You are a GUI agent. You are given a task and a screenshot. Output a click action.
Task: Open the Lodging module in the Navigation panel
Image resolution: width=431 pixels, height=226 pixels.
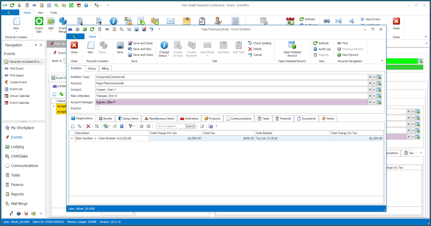coord(15,147)
